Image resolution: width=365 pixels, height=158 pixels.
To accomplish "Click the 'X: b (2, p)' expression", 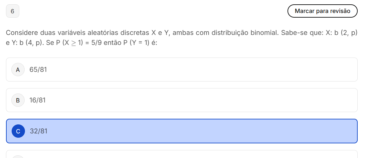I will point(340,33).
